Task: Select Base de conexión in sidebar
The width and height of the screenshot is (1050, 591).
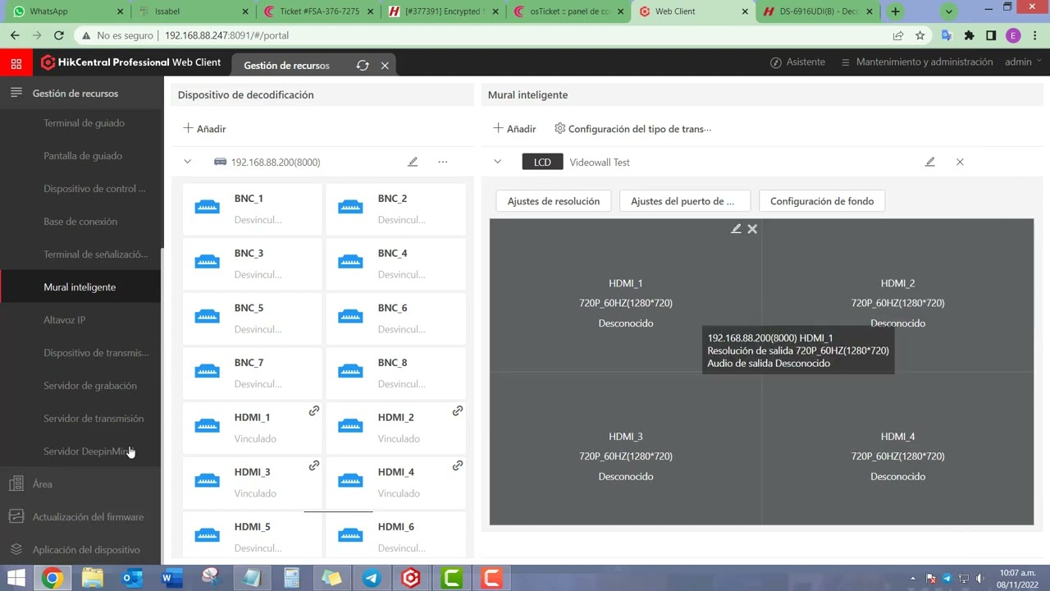Action: point(80,222)
